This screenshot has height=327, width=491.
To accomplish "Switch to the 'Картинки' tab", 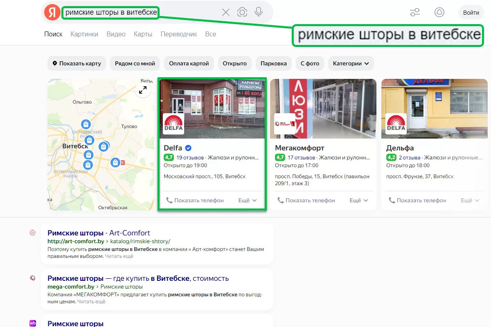I will tap(84, 34).
